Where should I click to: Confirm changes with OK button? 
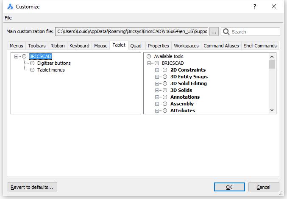(x=229, y=187)
